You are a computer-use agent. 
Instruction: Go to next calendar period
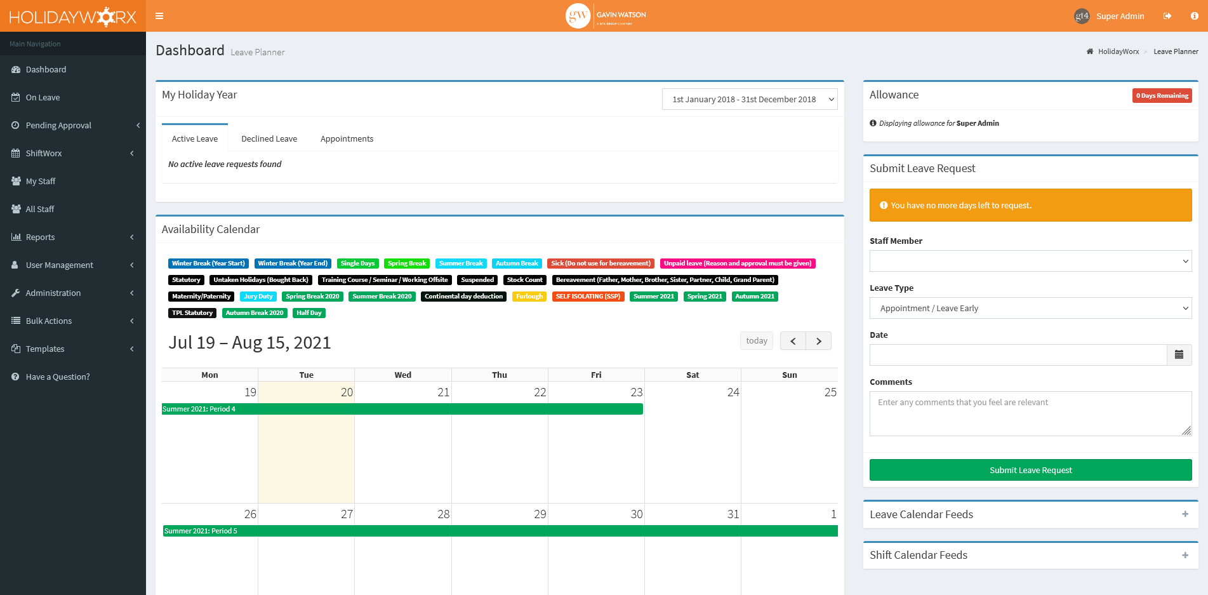coord(819,341)
